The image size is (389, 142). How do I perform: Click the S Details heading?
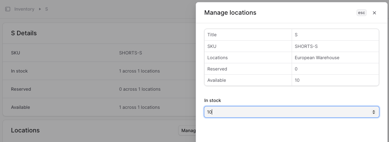[x=24, y=33]
